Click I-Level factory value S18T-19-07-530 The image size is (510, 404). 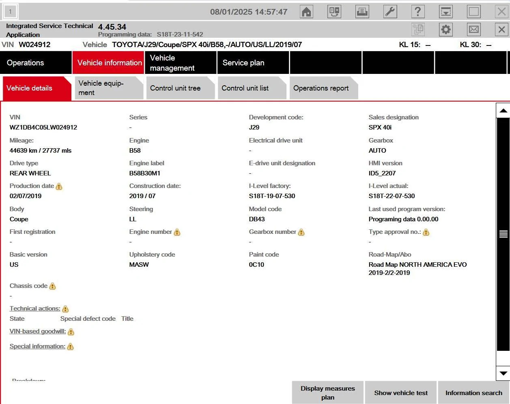point(272,196)
